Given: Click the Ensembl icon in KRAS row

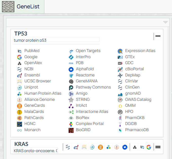Looking at the screenshot, I should point(76,147).
